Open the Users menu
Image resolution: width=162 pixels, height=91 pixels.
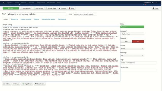[17, 3]
